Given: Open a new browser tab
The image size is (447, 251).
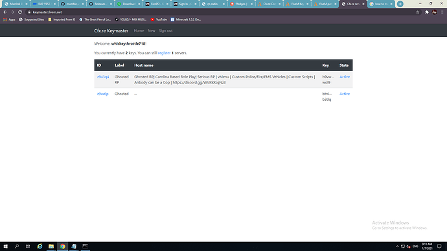Looking at the screenshot, I should tap(400, 4).
